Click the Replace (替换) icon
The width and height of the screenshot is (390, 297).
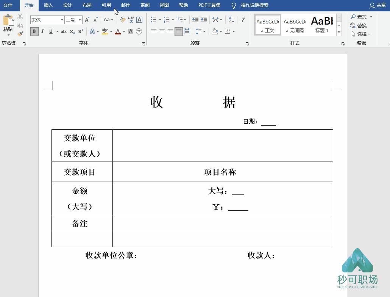(359, 25)
